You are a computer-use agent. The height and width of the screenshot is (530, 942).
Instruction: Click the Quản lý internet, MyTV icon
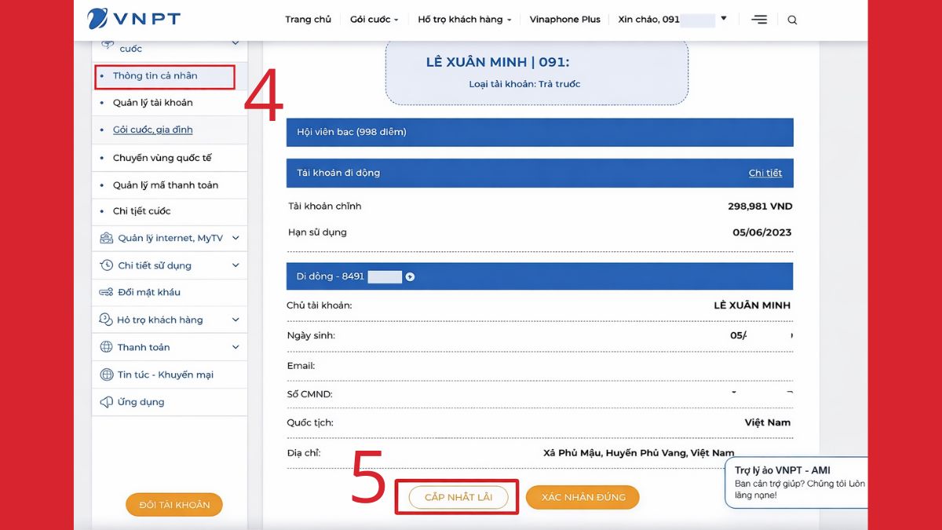[x=107, y=238]
